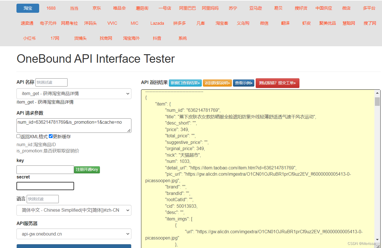
Task: Open the 系统 link
Action: click(182, 38)
